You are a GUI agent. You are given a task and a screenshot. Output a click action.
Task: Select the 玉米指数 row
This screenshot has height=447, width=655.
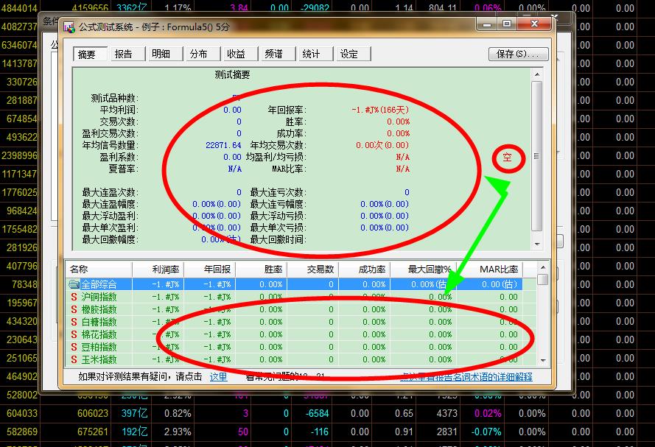click(294, 360)
